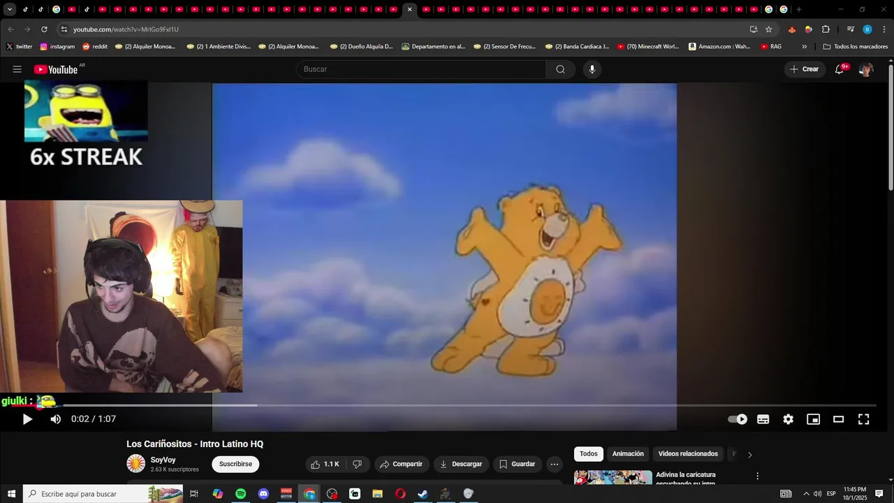The image size is (894, 503).
Task: Open Chrome profile B avatar
Action: 867,29
